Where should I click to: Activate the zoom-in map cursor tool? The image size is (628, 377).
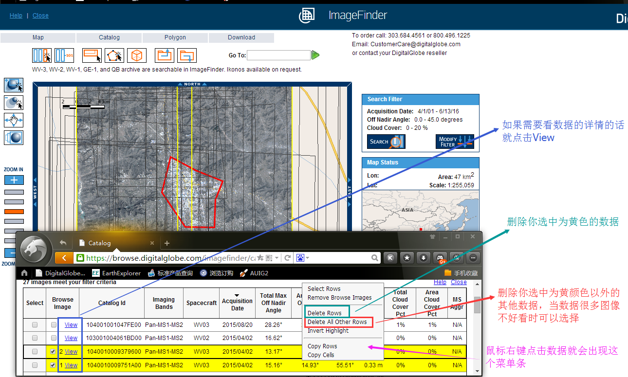pyautogui.click(x=13, y=85)
